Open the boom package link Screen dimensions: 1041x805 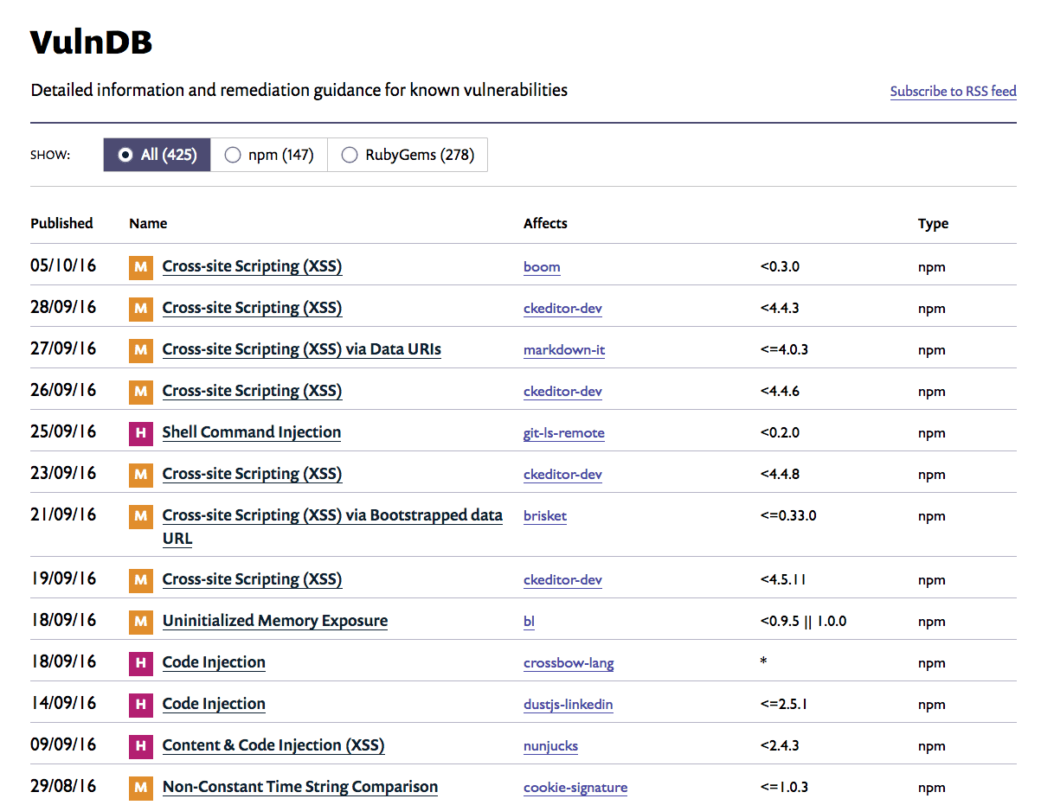[542, 267]
